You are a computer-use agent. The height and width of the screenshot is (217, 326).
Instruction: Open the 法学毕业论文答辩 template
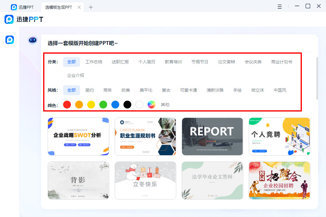[212, 181]
